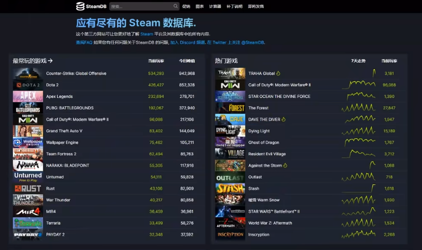The height and width of the screenshot is (250, 422).
Task: Open the World War Z: Aftermath title link
Action: 270,223
